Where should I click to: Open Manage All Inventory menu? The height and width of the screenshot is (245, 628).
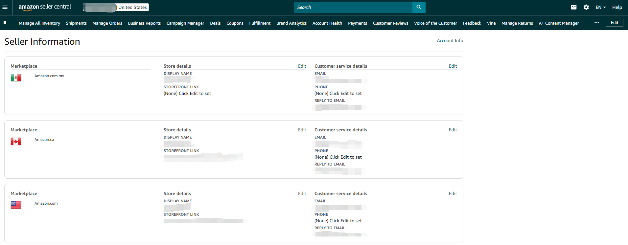(39, 23)
